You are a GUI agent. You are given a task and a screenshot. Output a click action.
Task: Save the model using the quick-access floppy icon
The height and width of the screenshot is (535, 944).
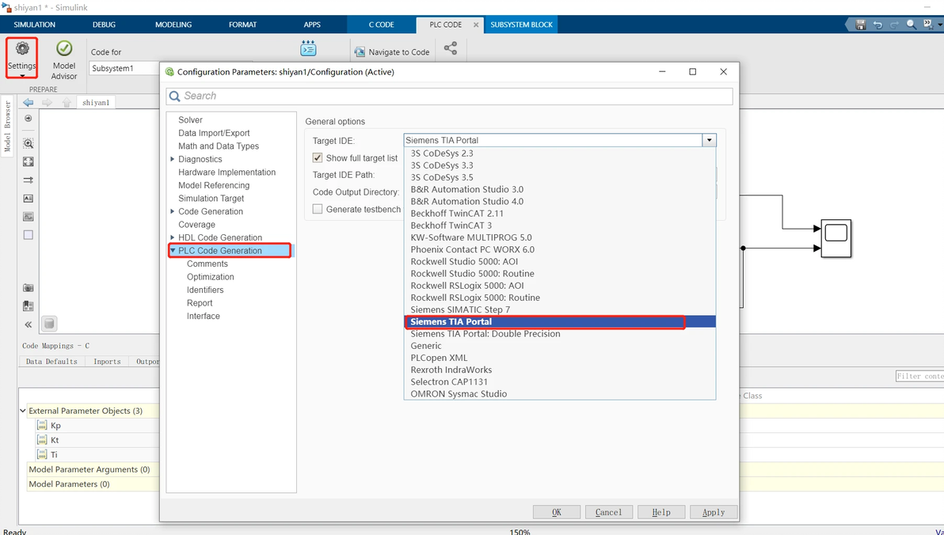[x=860, y=25]
